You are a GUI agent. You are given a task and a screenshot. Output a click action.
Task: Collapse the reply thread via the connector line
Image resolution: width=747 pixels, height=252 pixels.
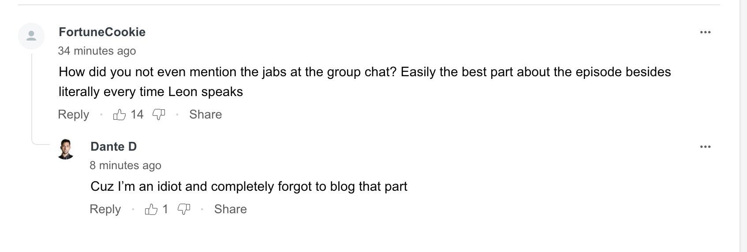click(x=32, y=97)
